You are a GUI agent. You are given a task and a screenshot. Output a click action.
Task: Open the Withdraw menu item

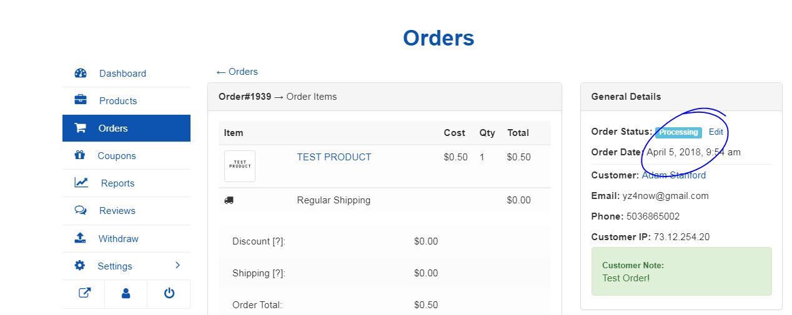[118, 239]
